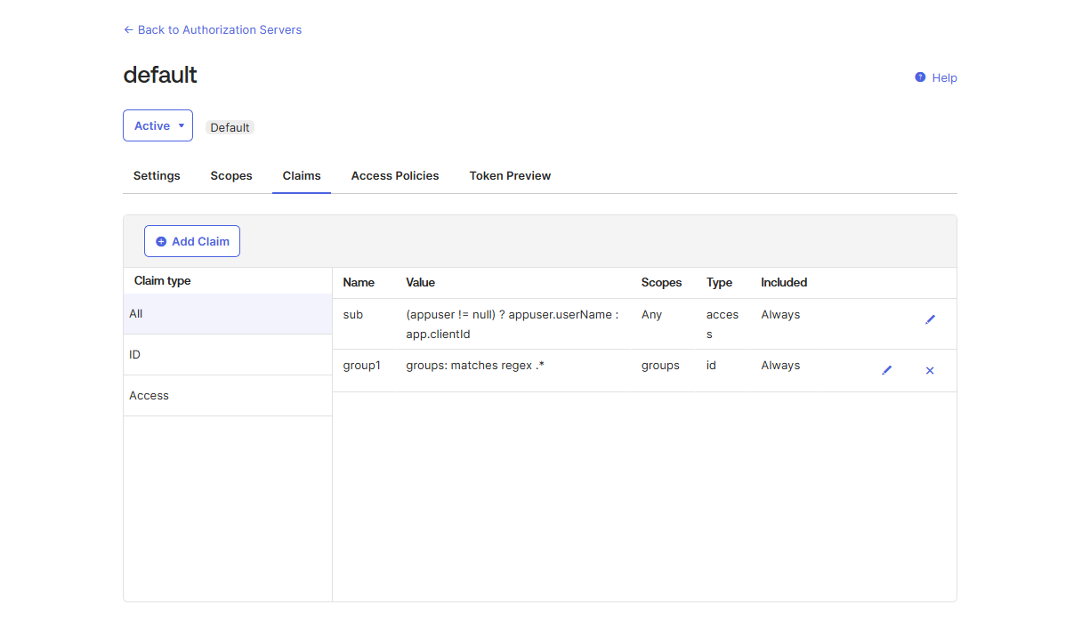Image resolution: width=1082 pixels, height=621 pixels.
Task: Open the Token Preview tab
Action: tap(510, 175)
